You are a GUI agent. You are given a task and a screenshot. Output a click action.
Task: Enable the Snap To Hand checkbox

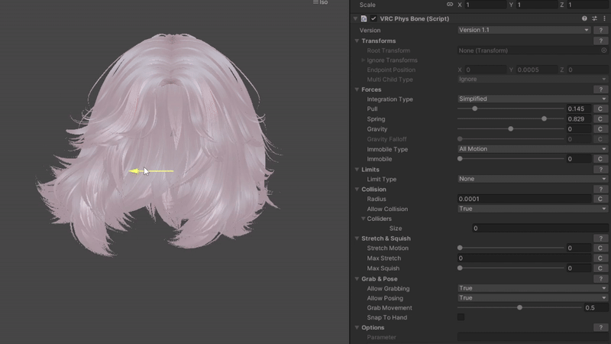(461, 317)
